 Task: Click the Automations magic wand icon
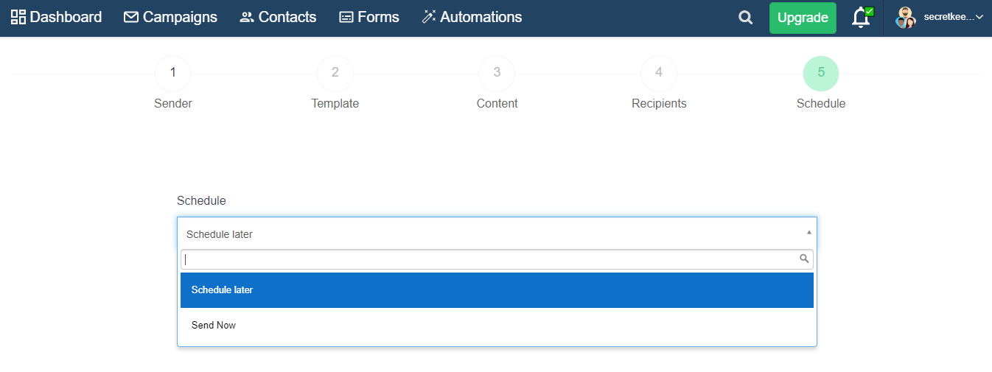429,17
